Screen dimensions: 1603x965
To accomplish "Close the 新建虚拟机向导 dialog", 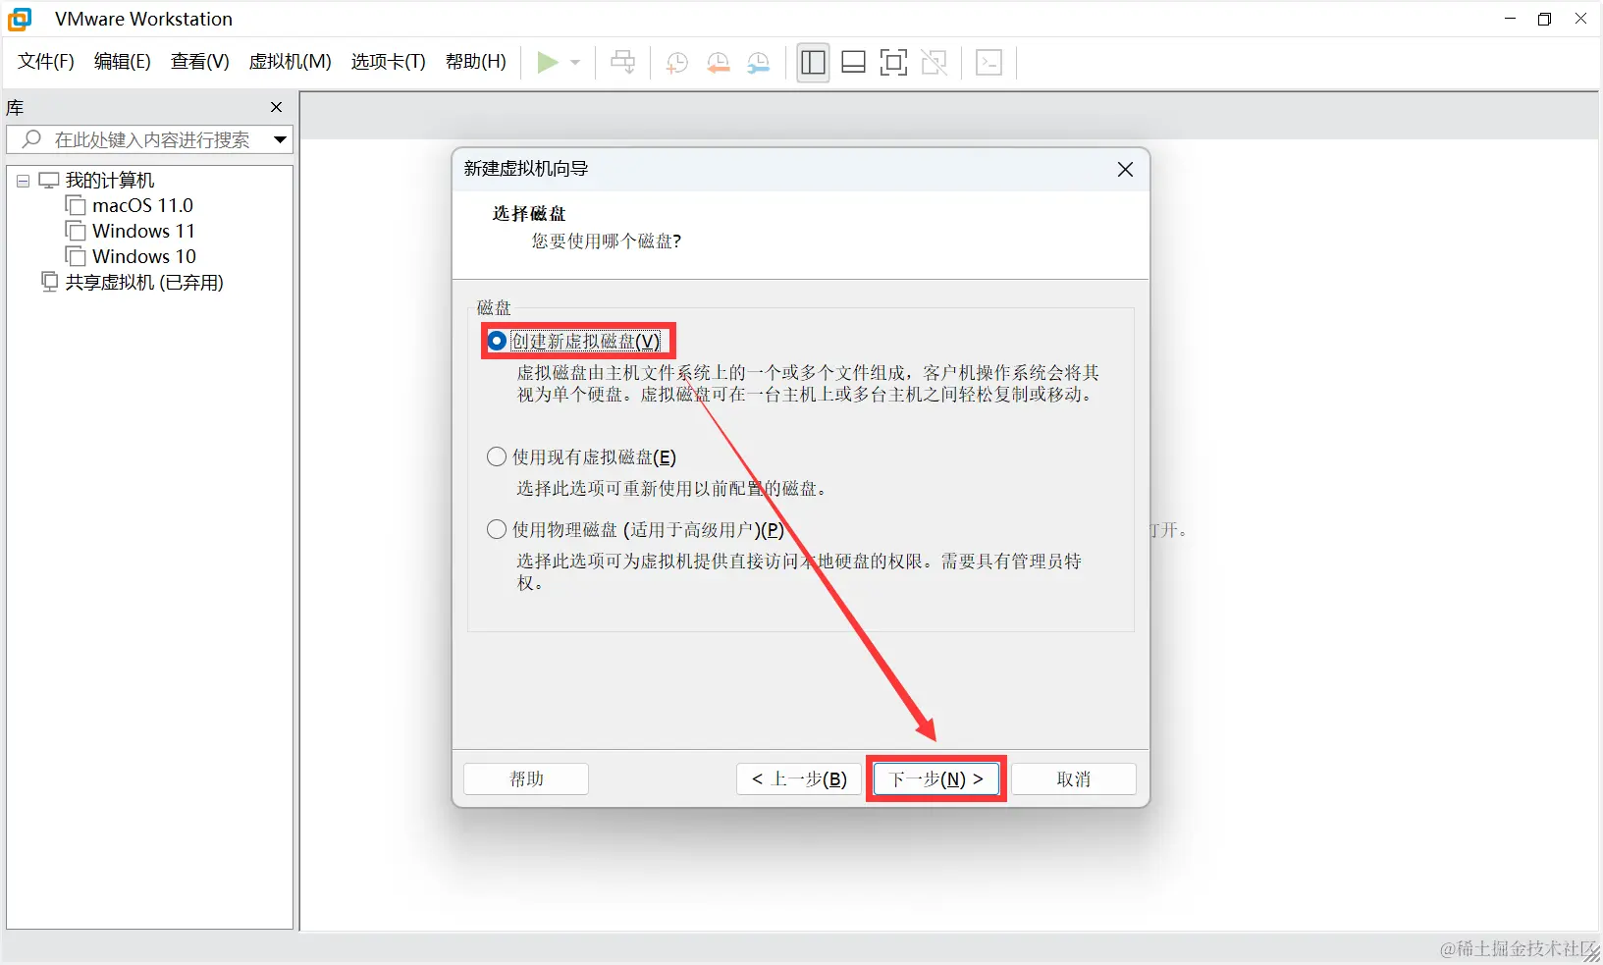I will [1126, 169].
